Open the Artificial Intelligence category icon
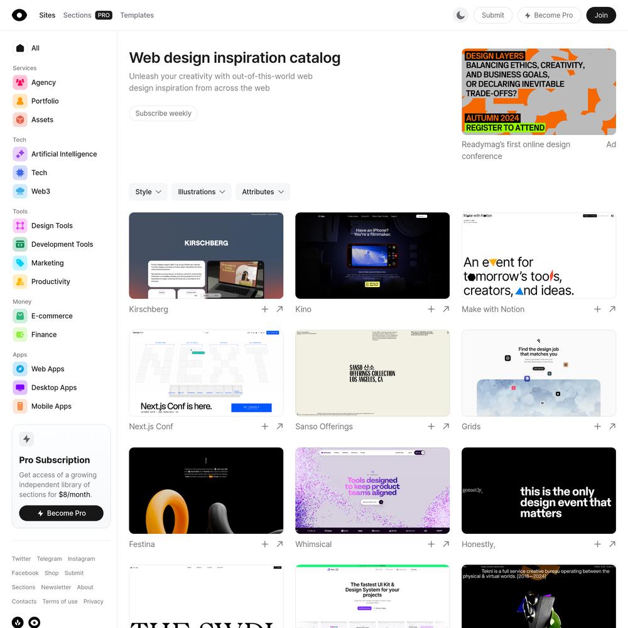The width and height of the screenshot is (628, 628). tap(20, 154)
